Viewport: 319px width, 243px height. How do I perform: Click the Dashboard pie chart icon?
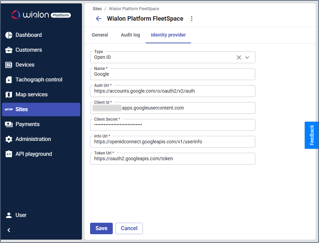pyautogui.click(x=9, y=35)
